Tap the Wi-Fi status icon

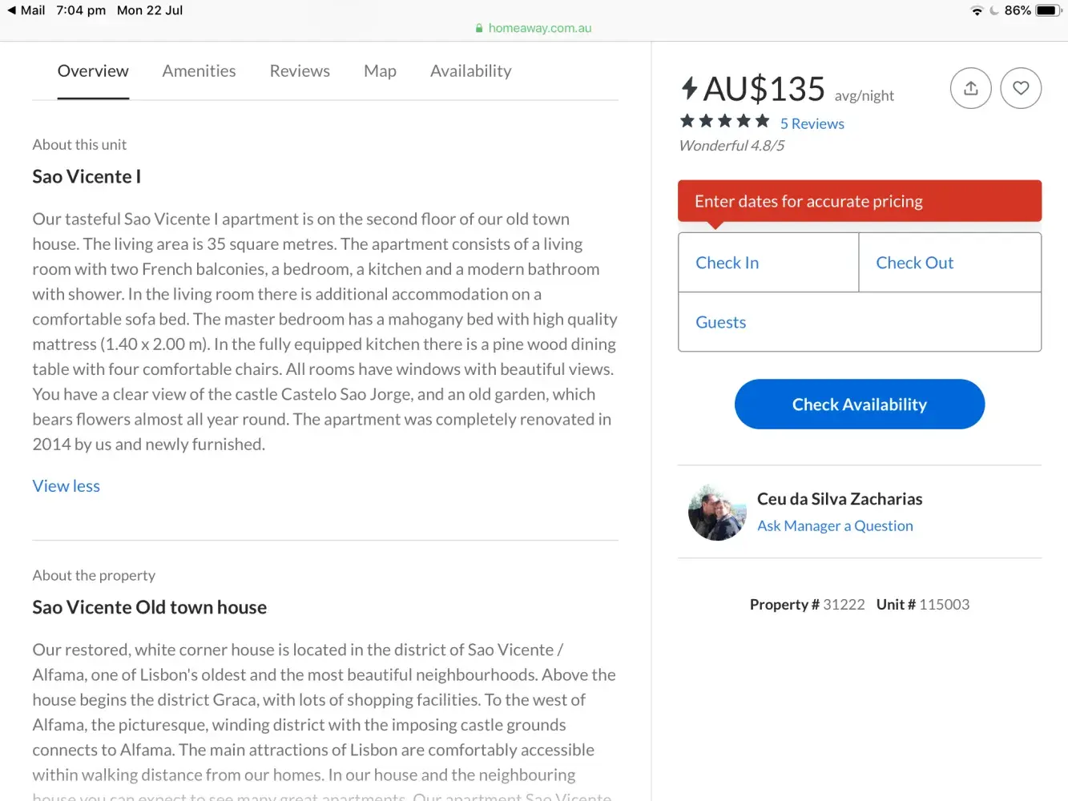[x=977, y=10]
